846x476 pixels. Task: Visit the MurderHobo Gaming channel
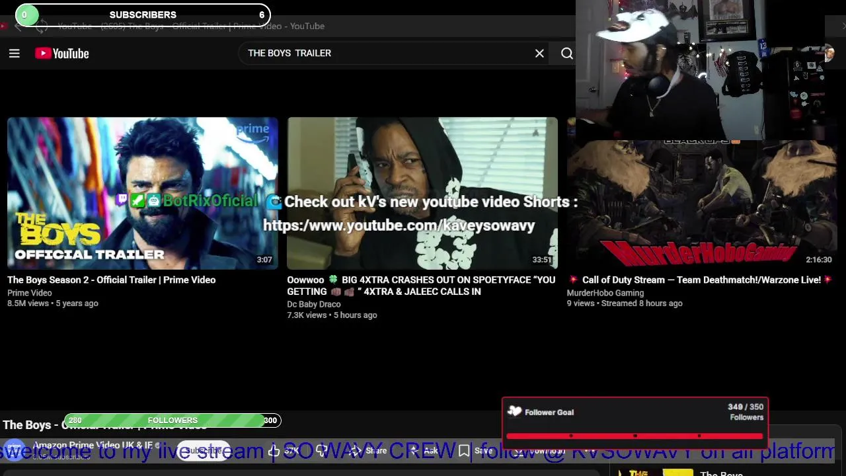click(605, 293)
